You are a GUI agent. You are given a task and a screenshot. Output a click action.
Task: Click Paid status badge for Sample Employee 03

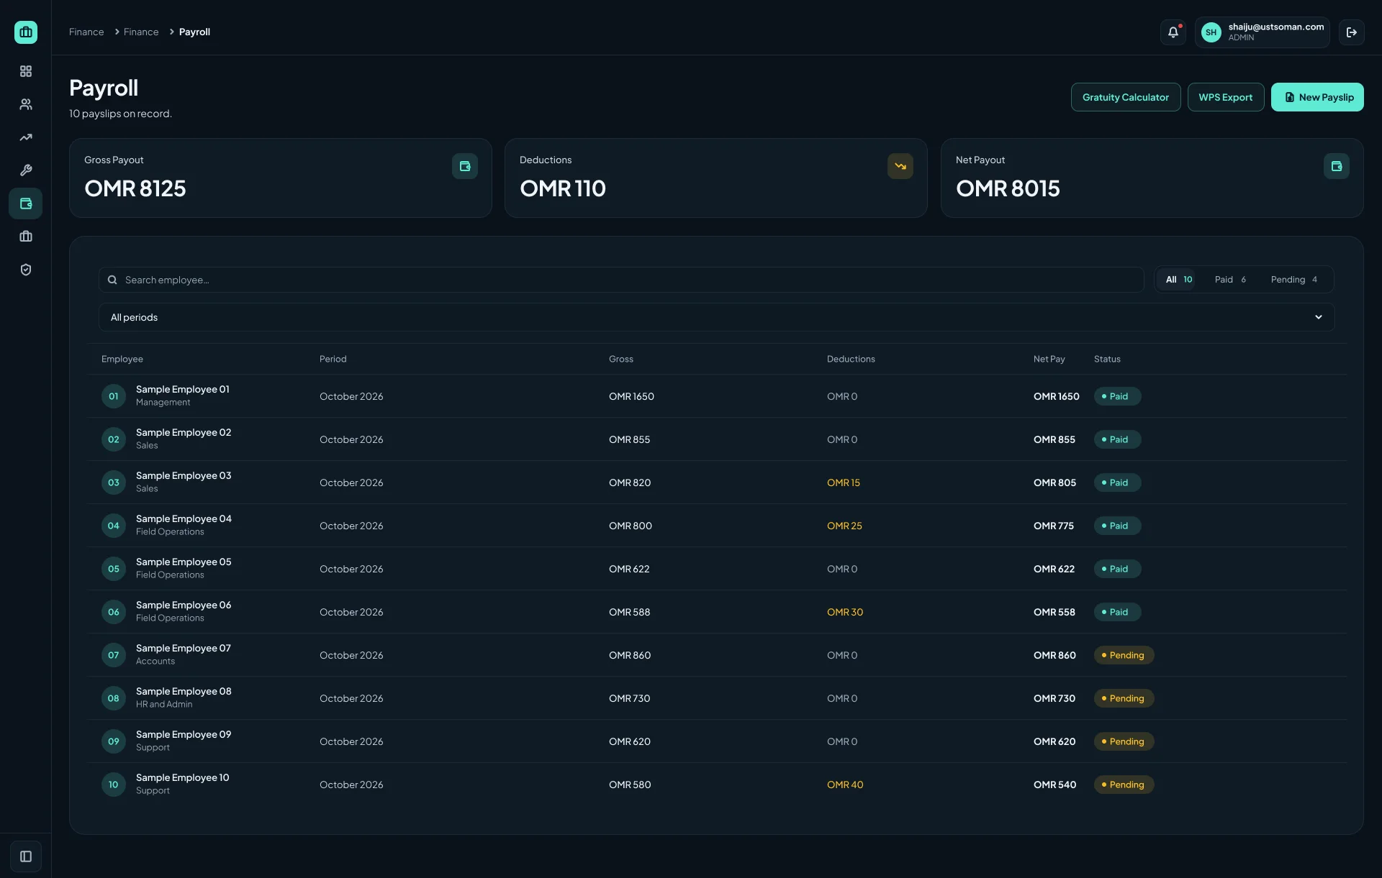click(x=1117, y=483)
